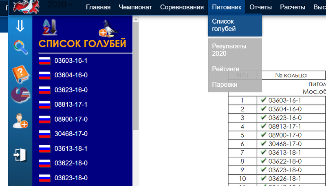Select Список голубей in Питомник submenu
The image size is (326, 186).
click(x=235, y=25)
